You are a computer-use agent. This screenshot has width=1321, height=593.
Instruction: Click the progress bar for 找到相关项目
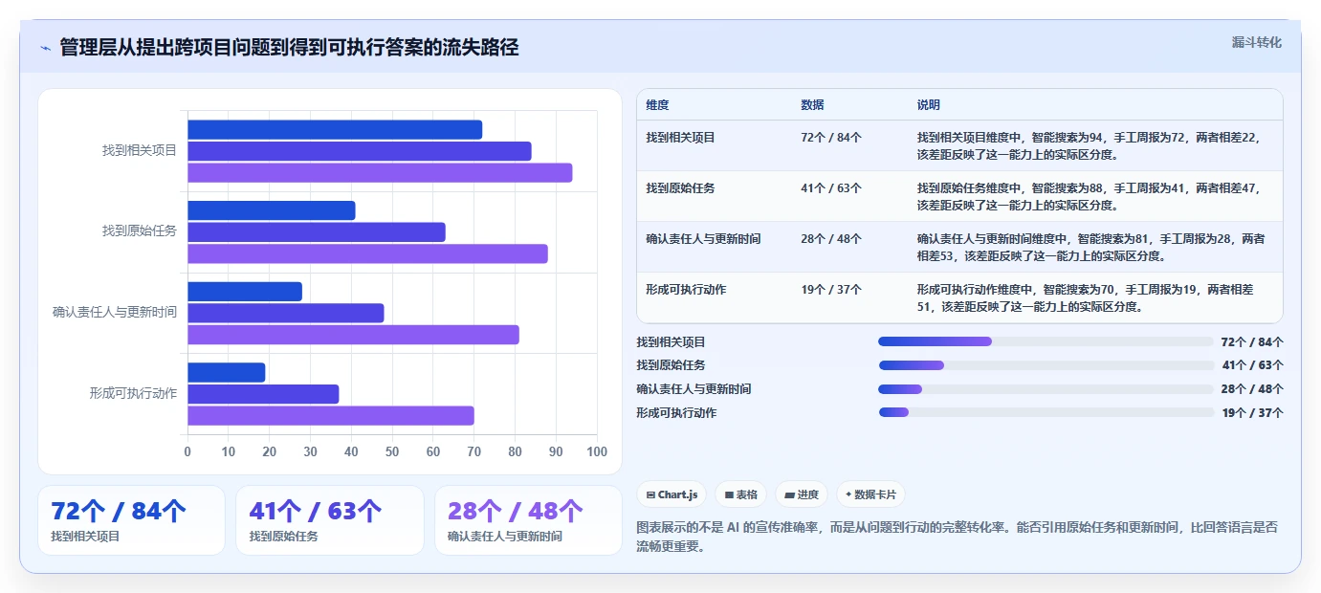(1046, 341)
